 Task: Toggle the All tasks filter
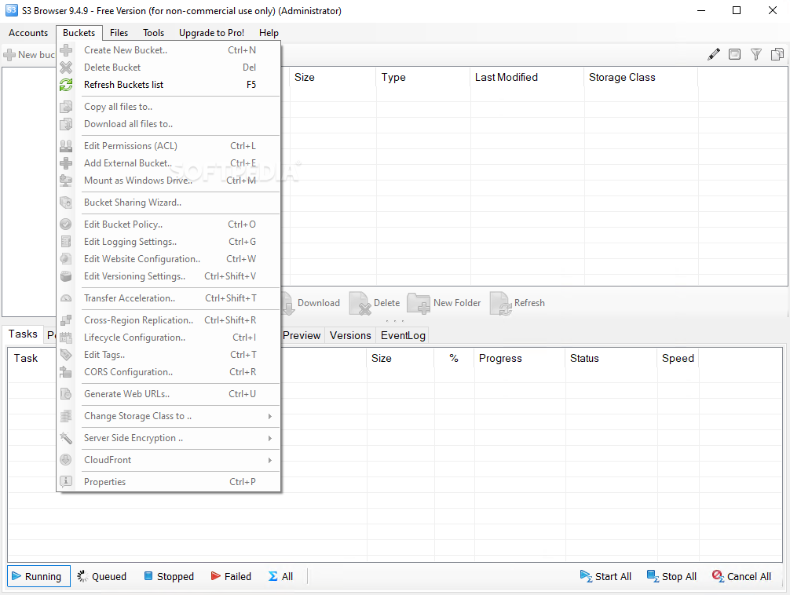[280, 576]
